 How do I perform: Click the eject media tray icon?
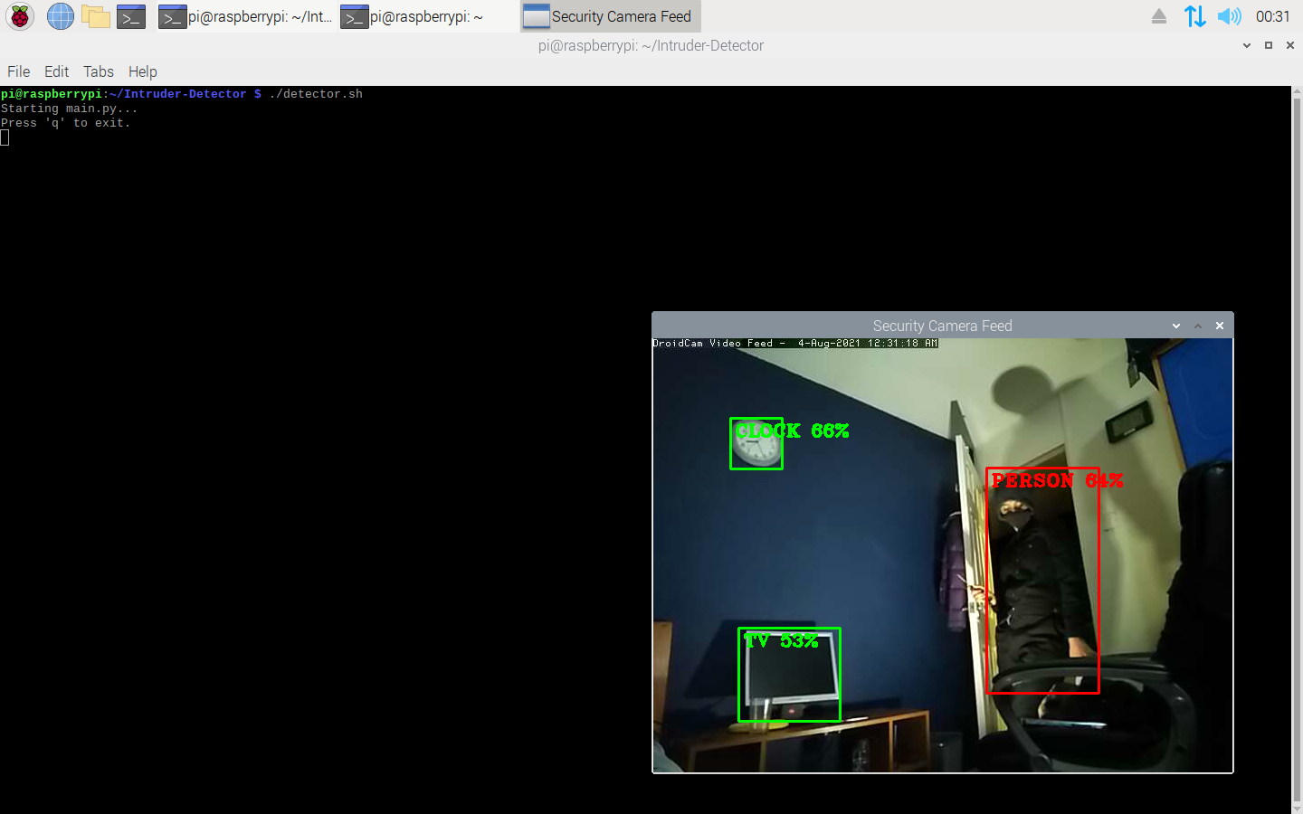1158,16
